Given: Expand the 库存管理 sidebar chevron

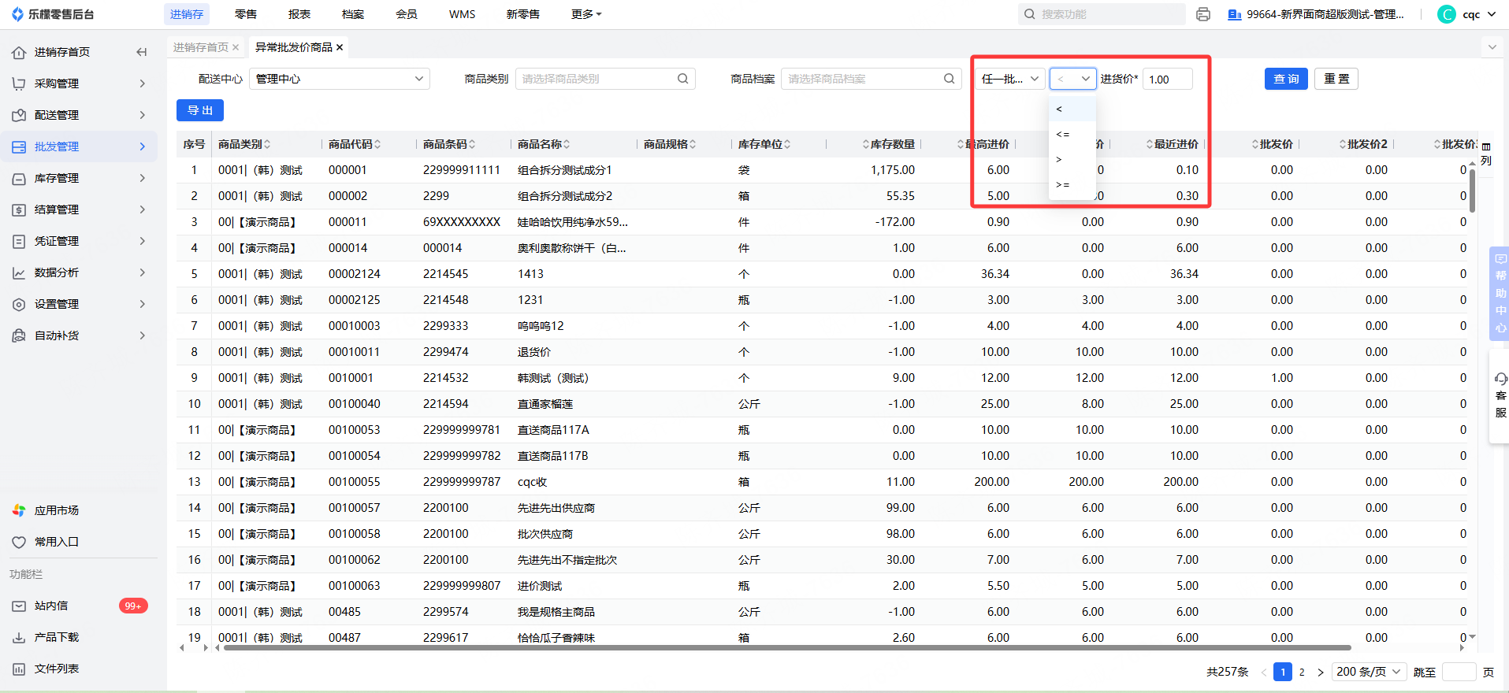Looking at the screenshot, I should pos(143,178).
